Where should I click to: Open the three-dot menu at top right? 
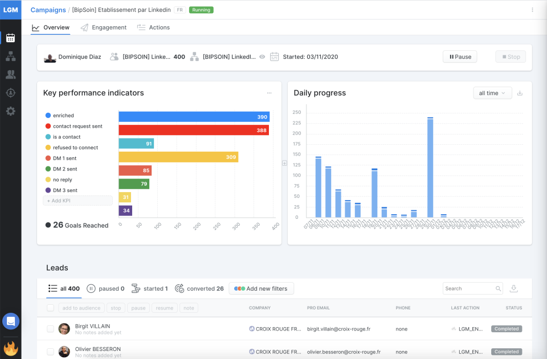(532, 10)
